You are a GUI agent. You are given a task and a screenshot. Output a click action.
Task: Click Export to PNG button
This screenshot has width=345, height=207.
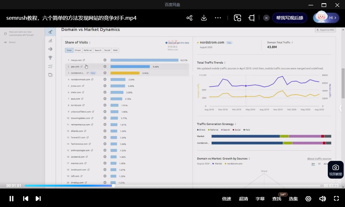pyautogui.click(x=326, y=30)
